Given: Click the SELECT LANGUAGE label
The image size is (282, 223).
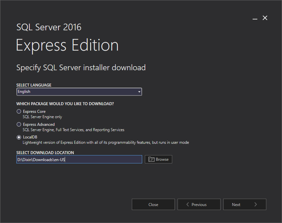Looking at the screenshot, I should pos(34,85).
